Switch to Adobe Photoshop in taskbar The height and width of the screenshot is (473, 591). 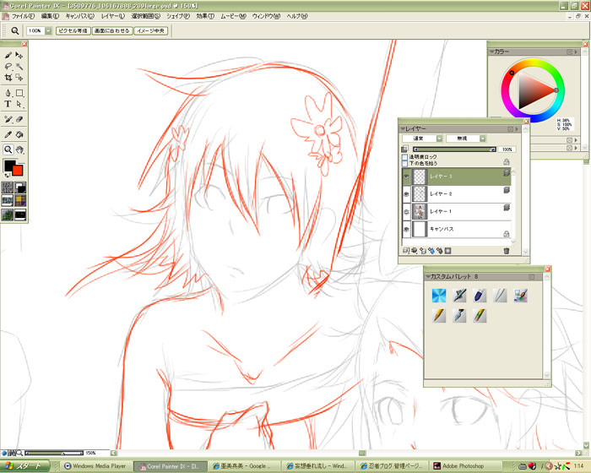466,466
